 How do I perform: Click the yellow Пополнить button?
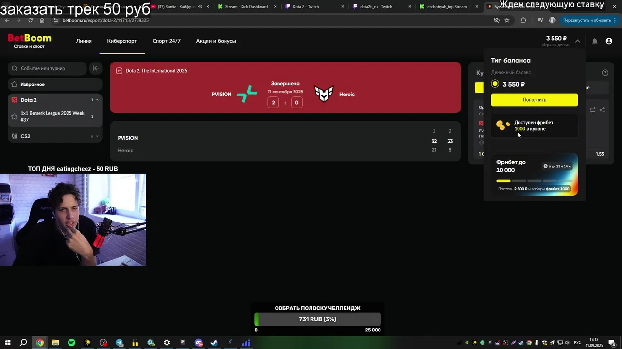534,100
